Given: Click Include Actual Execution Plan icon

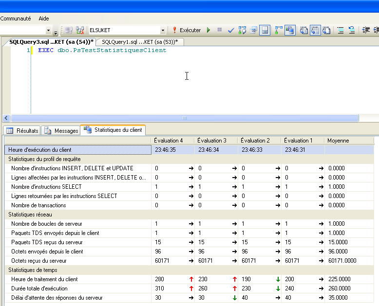Looking at the screenshot, I should (x=279, y=30).
